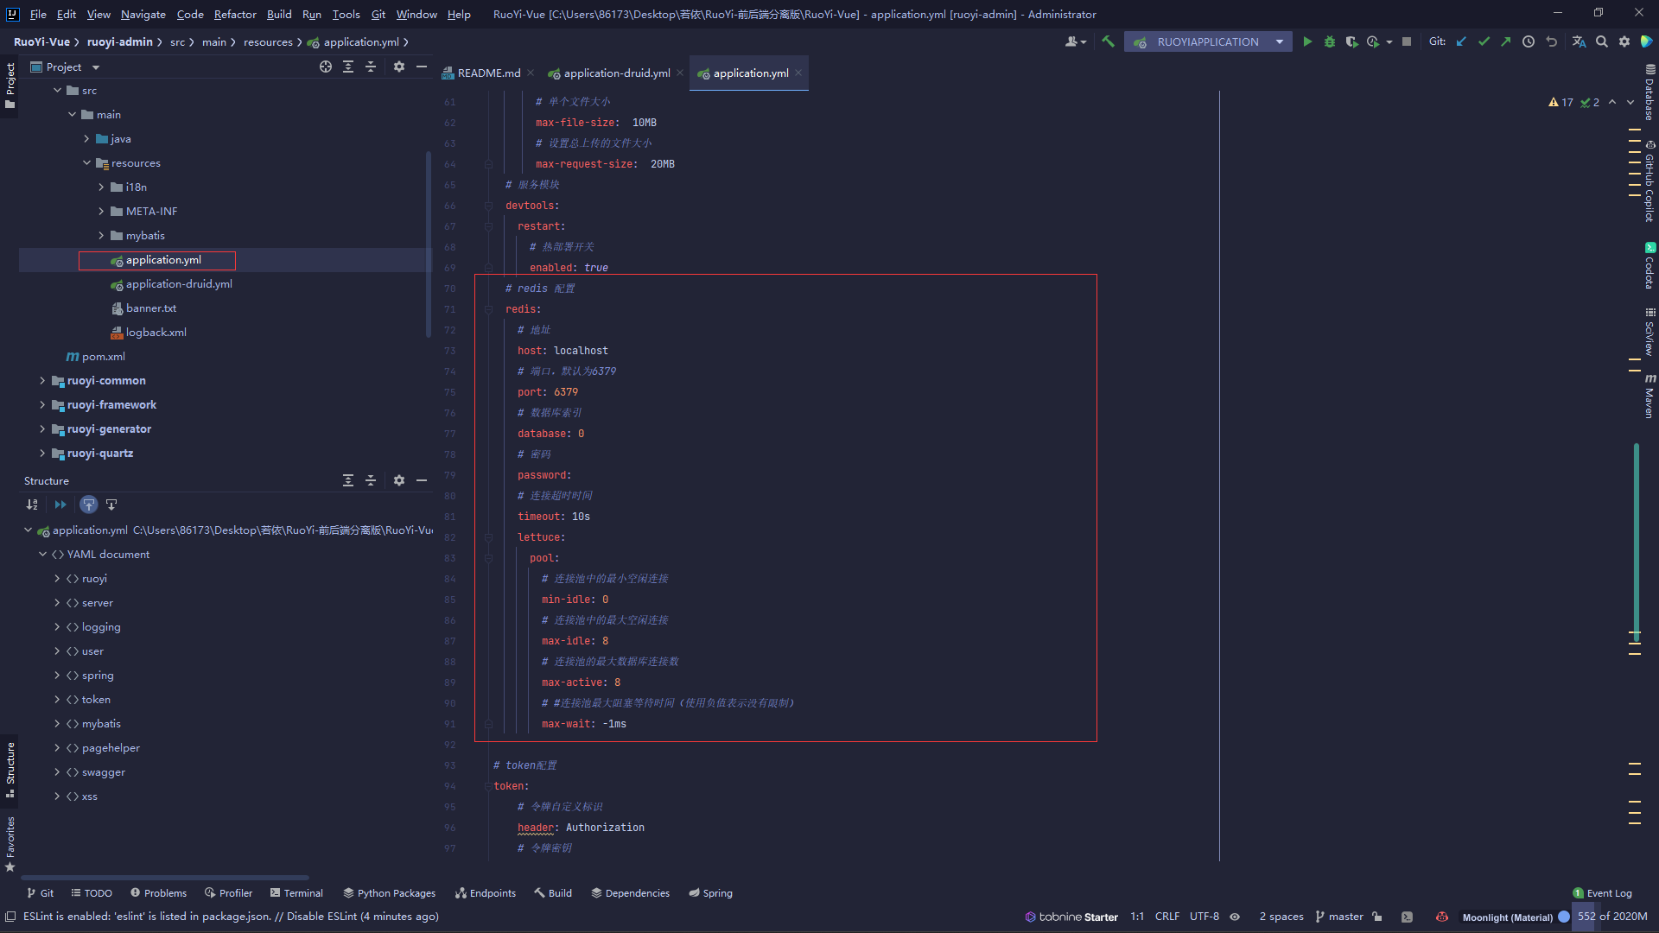Image resolution: width=1659 pixels, height=933 pixels.
Task: Click the Git rollback/revert icon
Action: (1552, 42)
